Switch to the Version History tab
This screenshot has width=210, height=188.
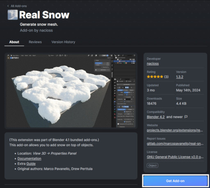pos(63,42)
